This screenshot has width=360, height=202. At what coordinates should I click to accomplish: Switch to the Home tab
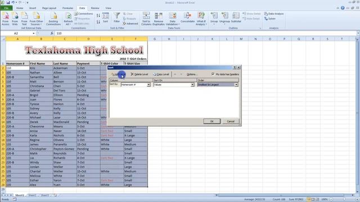point(20,8)
